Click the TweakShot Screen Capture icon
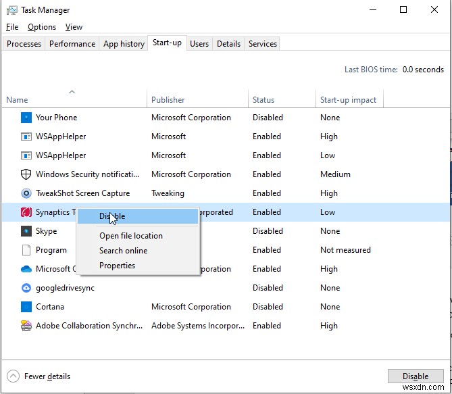 coord(26,193)
